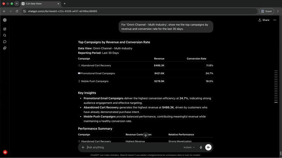Click the Share button
The height and width of the screenshot is (158, 282).
264,20
